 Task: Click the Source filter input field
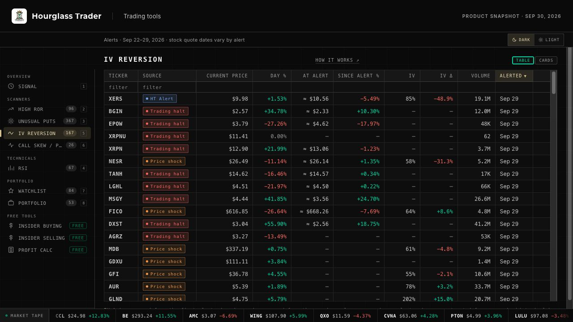(x=167, y=87)
